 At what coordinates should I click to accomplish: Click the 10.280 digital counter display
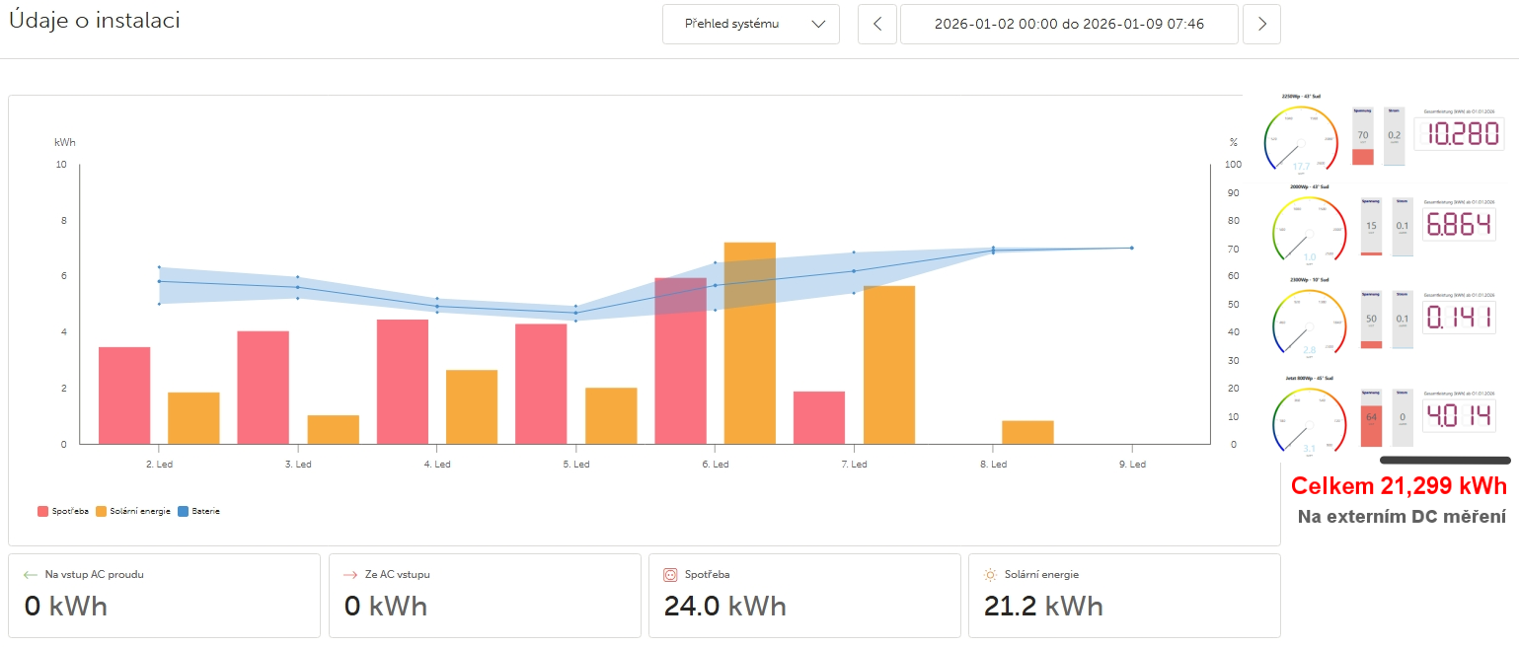1459,134
